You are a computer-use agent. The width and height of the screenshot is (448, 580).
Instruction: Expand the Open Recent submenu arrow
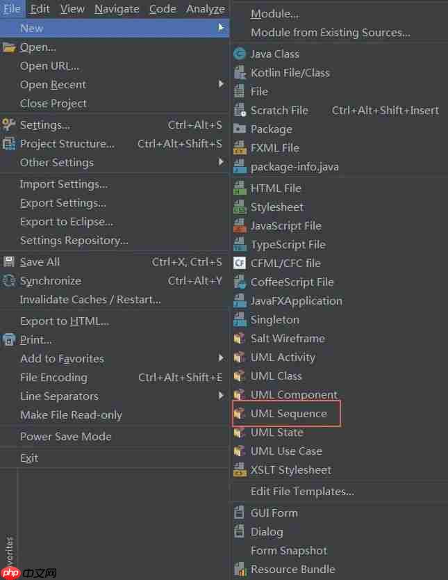(x=221, y=84)
